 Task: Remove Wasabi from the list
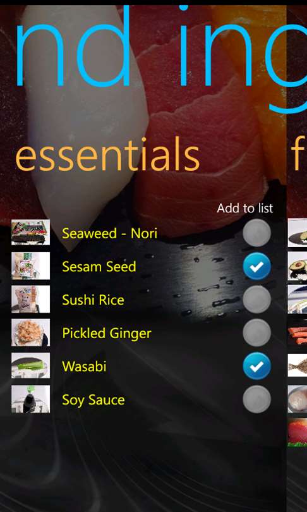pos(256,366)
